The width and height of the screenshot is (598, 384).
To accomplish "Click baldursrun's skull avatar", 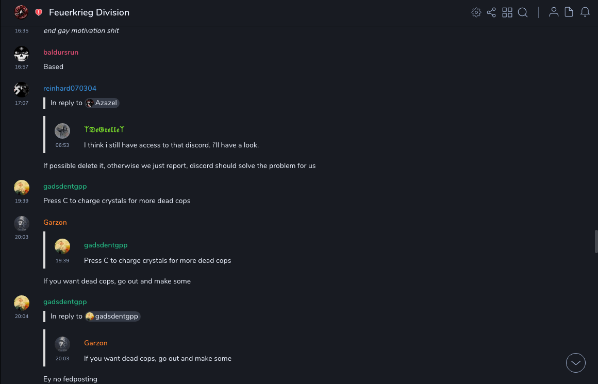I will [22, 53].
